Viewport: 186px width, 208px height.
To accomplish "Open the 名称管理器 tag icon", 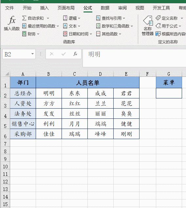I will pyautogui.click(x=148, y=21).
